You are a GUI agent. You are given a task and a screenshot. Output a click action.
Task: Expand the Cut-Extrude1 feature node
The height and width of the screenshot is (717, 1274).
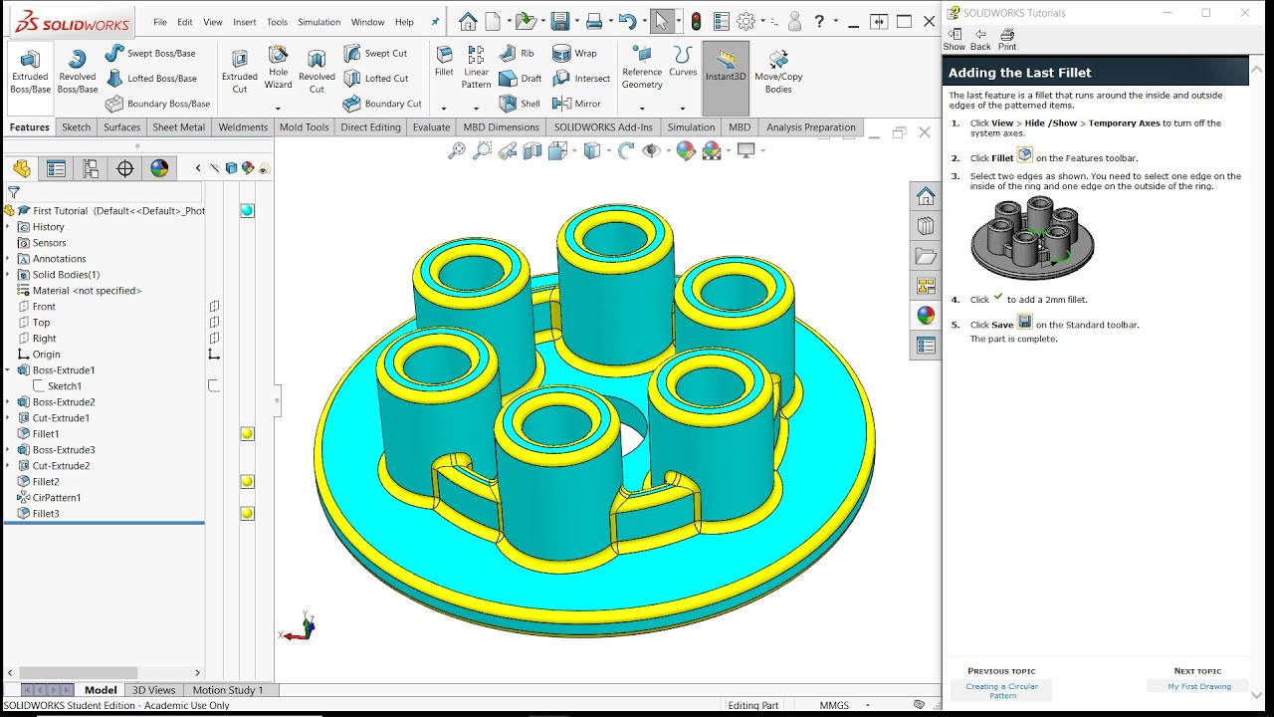pos(8,418)
